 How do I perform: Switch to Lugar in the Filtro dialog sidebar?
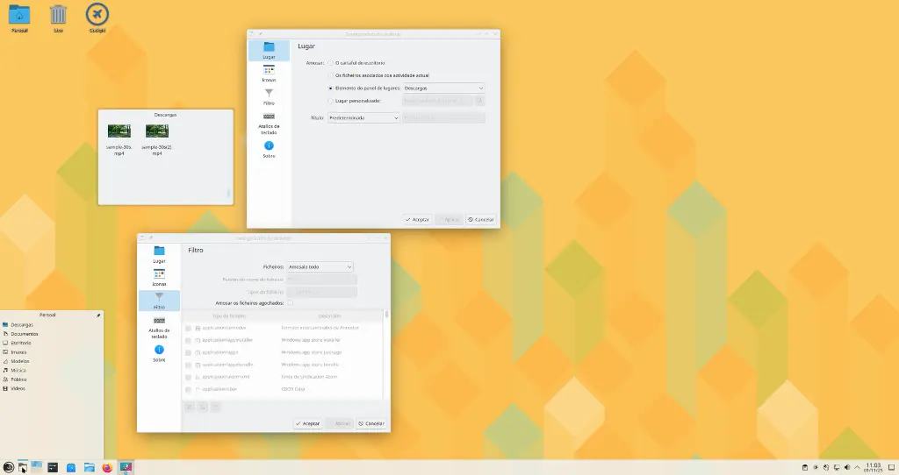click(159, 254)
